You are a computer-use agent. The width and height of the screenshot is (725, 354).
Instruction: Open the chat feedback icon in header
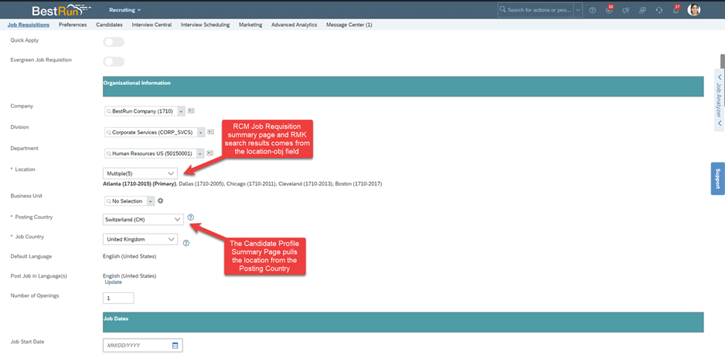tap(626, 10)
